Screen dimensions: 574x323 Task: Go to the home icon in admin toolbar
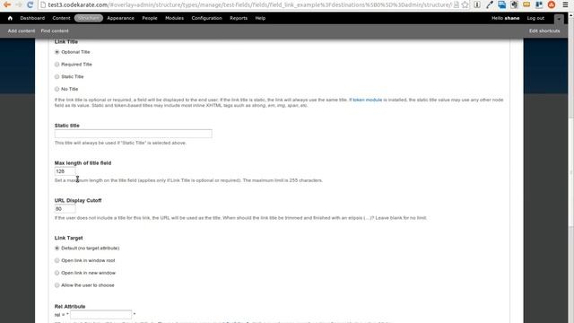pos(10,18)
